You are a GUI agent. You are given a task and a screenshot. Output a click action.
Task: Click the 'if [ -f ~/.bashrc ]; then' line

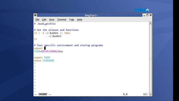tap(52, 33)
